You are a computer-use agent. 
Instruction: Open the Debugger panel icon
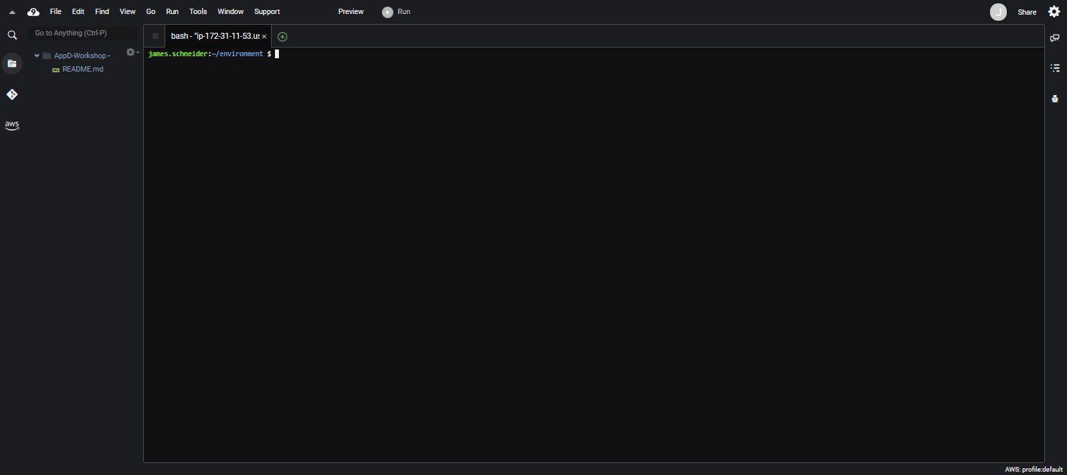point(1055,98)
